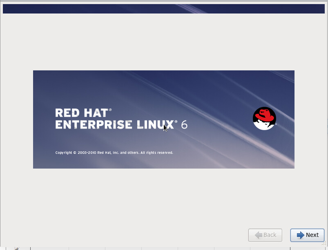Click the Red Hat Shadowman logo
This screenshot has height=250, width=328.
coord(264,119)
